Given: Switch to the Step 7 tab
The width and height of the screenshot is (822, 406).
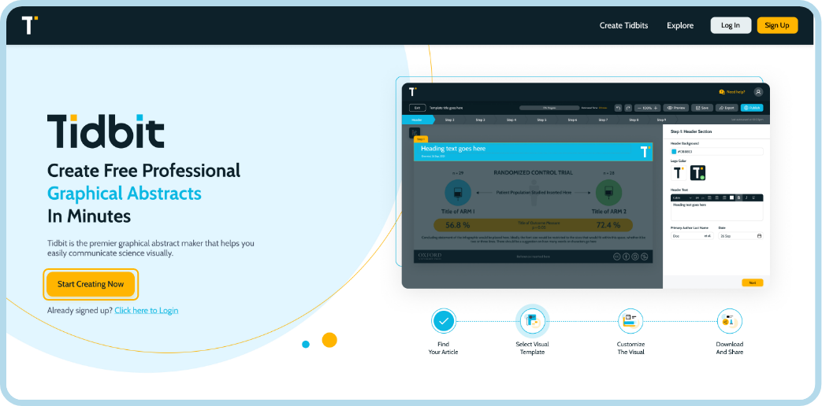Looking at the screenshot, I should tap(603, 120).
